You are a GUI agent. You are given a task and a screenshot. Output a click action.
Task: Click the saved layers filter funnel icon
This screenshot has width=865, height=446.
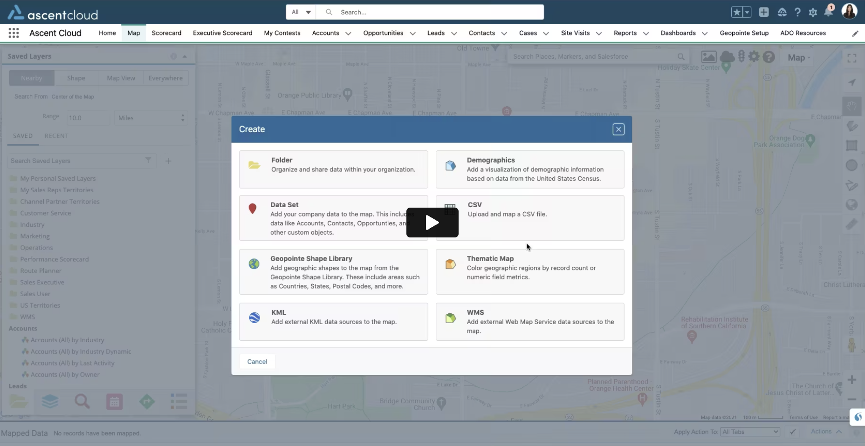[x=148, y=161]
